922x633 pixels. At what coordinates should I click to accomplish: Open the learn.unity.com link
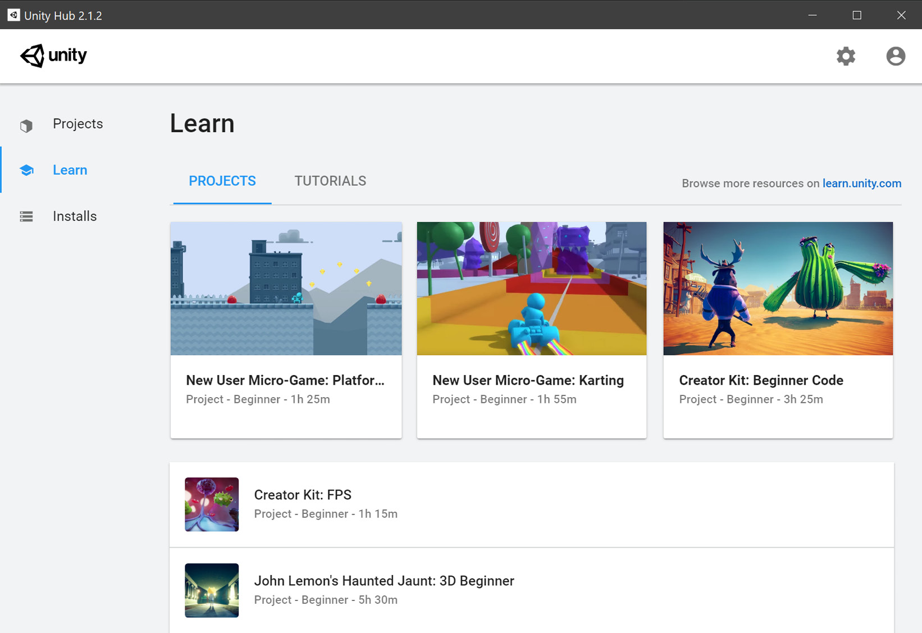(x=861, y=184)
